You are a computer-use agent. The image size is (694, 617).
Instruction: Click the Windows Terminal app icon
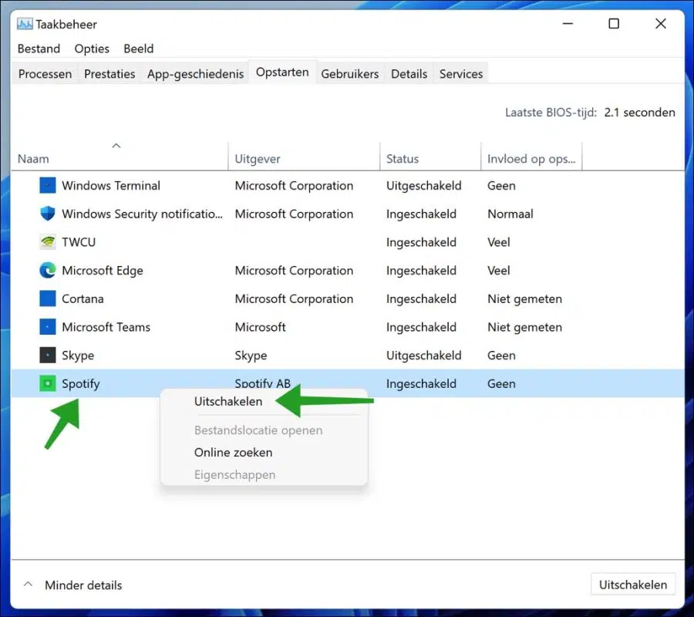(47, 185)
